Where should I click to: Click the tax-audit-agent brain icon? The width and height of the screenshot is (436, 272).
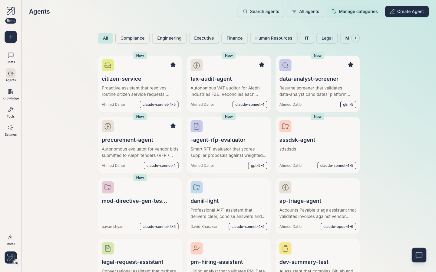click(x=197, y=65)
